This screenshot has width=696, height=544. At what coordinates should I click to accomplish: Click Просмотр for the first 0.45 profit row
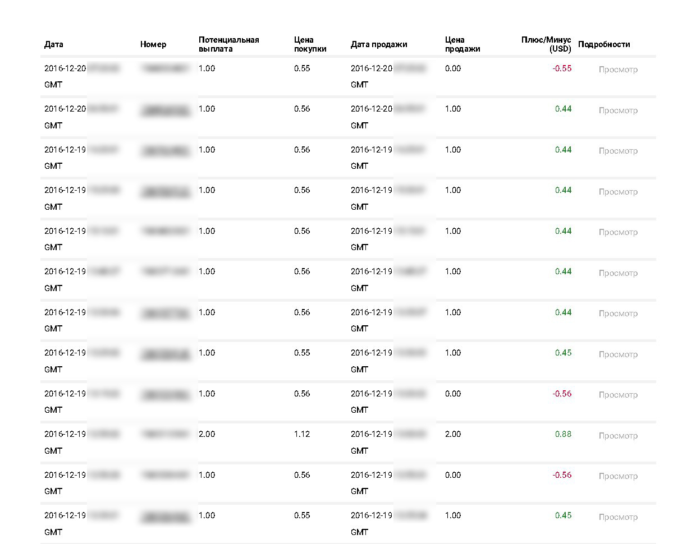pos(618,354)
